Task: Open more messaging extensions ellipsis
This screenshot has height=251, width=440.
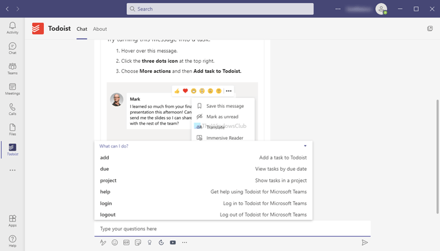Action: 184,242
